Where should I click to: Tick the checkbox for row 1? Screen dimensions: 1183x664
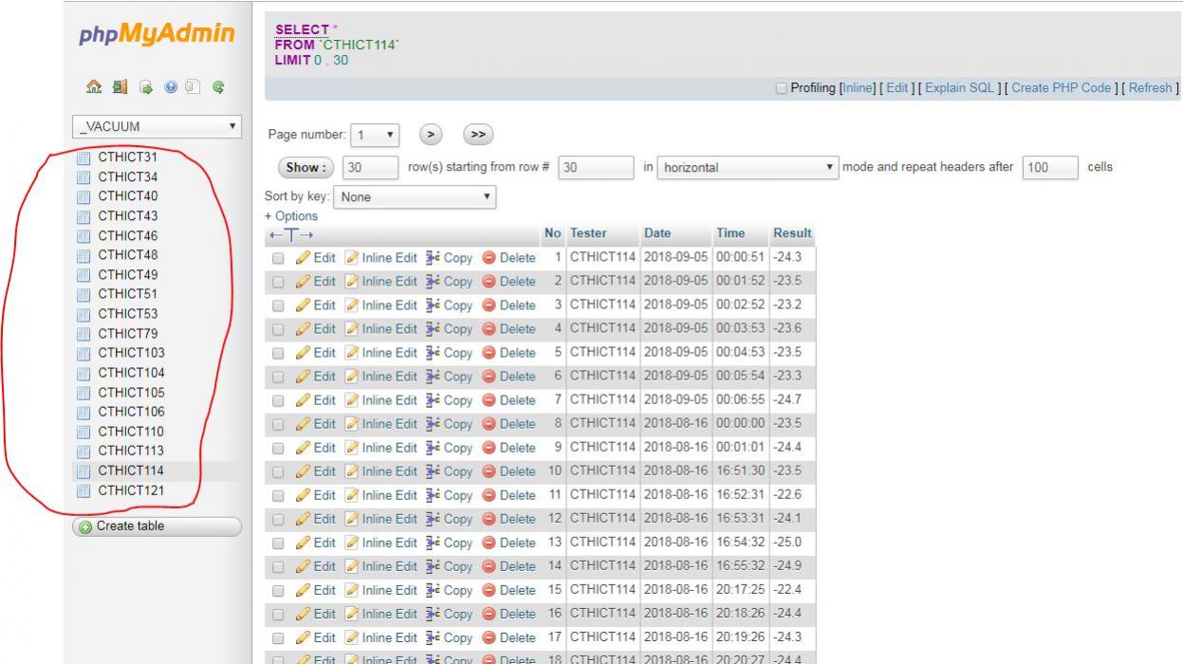click(x=278, y=258)
